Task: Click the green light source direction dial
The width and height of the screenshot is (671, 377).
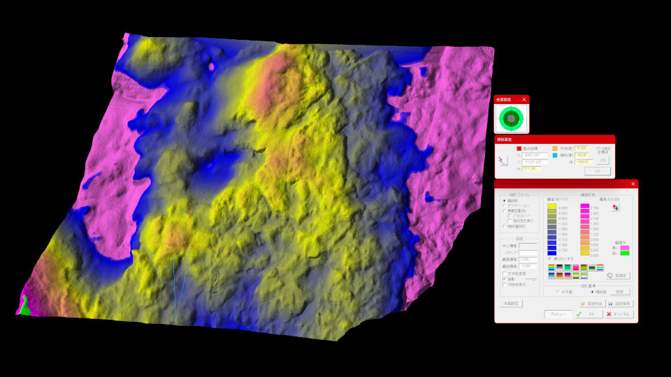Action: coord(512,119)
